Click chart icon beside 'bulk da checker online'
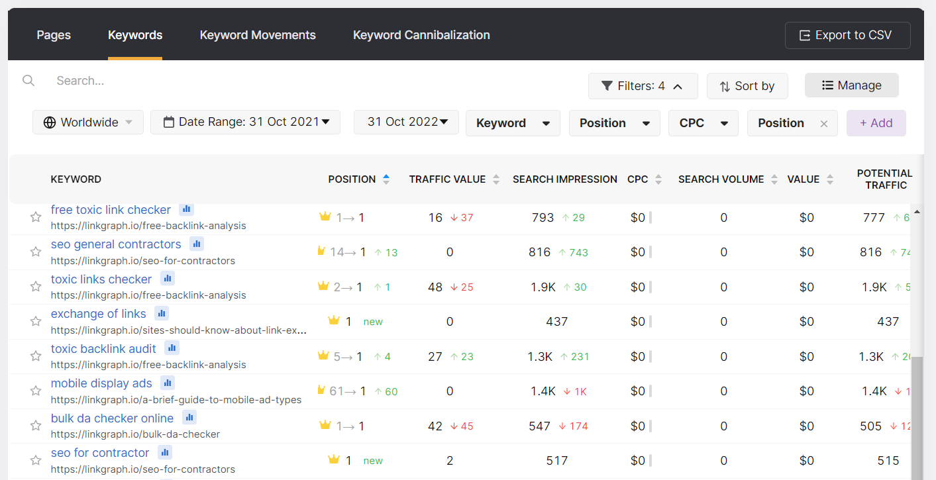The image size is (936, 480). 189,418
